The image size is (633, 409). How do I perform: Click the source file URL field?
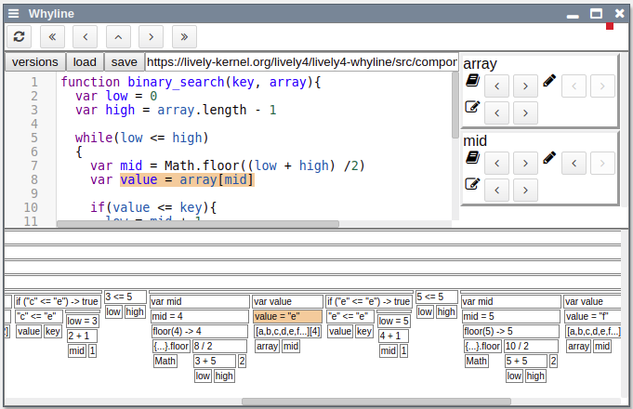pos(299,62)
